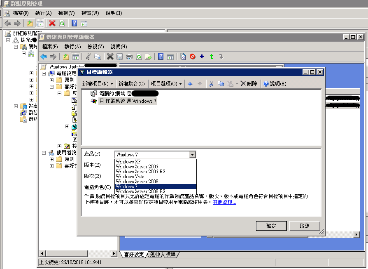
Task: Collapse the 電腦設定 tree node
Action: [x=44, y=73]
